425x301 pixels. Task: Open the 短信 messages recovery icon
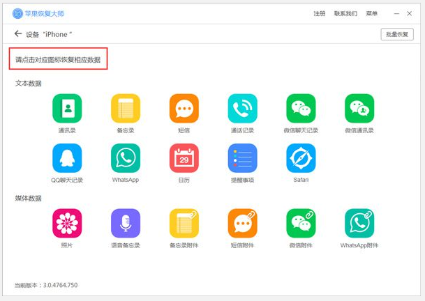184,108
